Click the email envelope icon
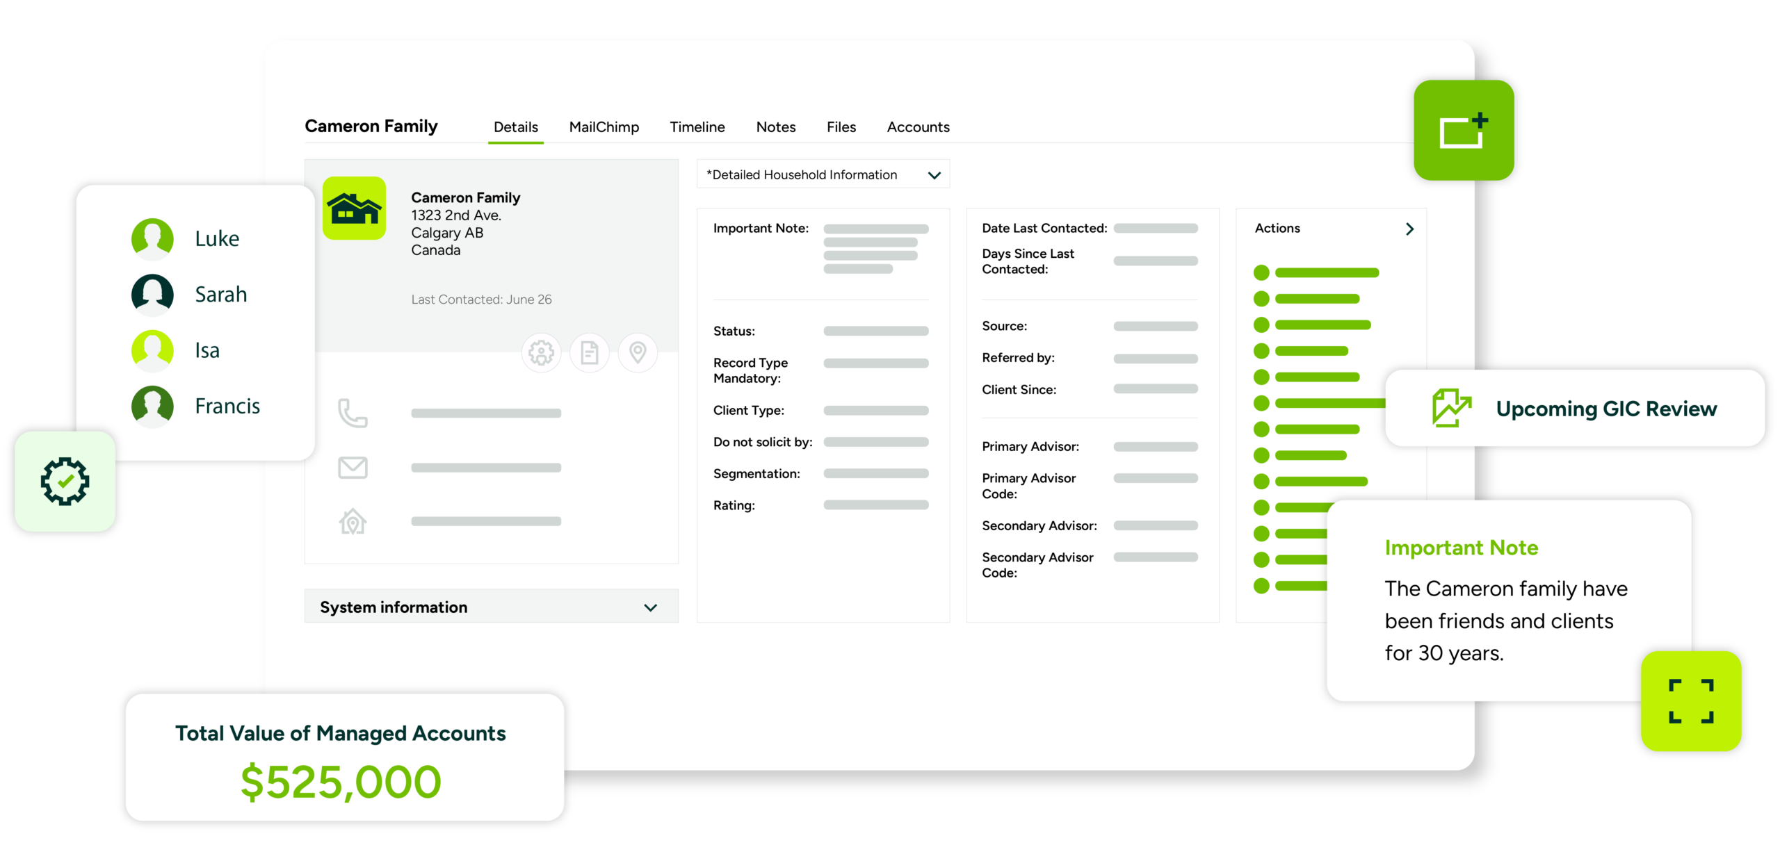This screenshot has width=1780, height=861. click(x=353, y=468)
